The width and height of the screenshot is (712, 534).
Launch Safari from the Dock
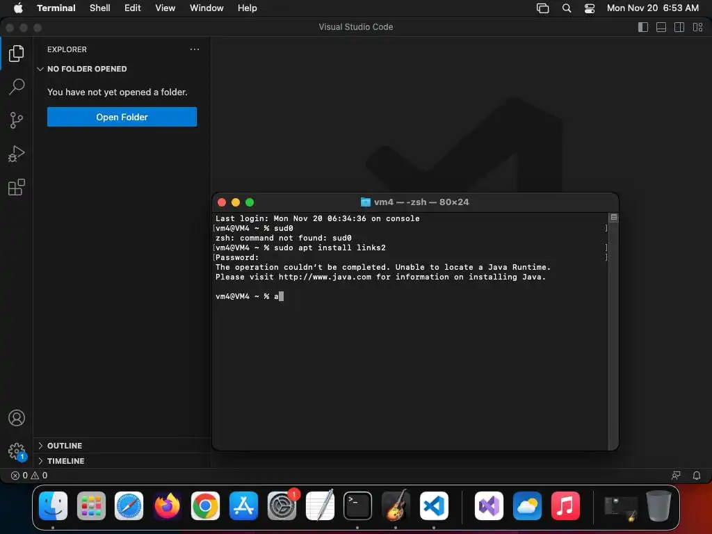[x=129, y=506]
